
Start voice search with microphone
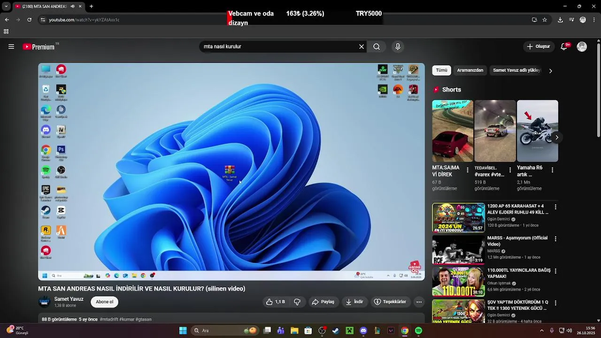(398, 46)
